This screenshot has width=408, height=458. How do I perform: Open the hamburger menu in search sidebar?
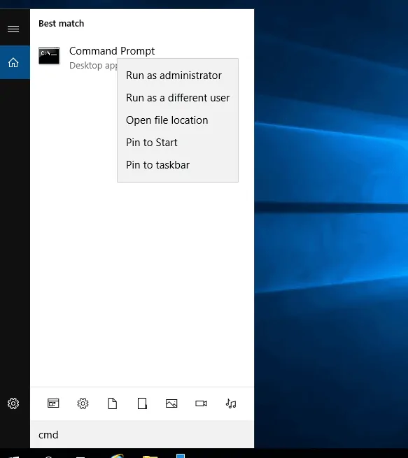pos(13,29)
